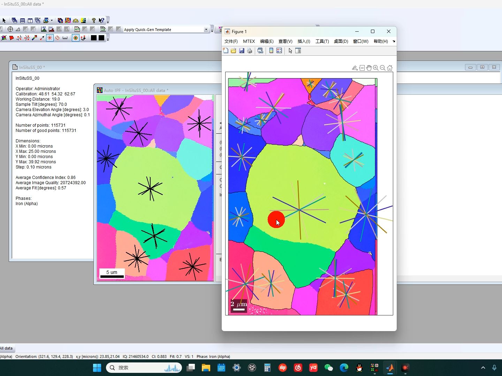Click the cascade windows icon

click(14, 21)
